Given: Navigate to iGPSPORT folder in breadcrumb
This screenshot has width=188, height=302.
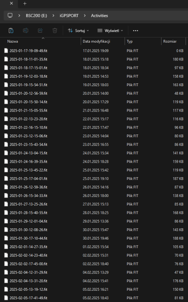Looking at the screenshot, I should pyautogui.click(x=69, y=16).
